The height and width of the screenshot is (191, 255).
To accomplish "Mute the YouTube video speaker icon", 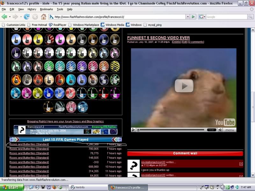I will [220, 130].
